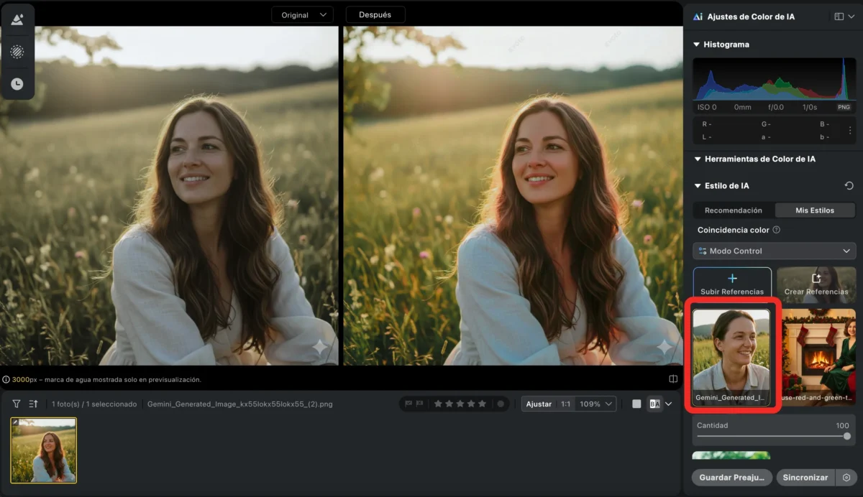The width and height of the screenshot is (863, 497).
Task: Click the filter funnel icon in filmstrip bar
Action: [x=16, y=404]
